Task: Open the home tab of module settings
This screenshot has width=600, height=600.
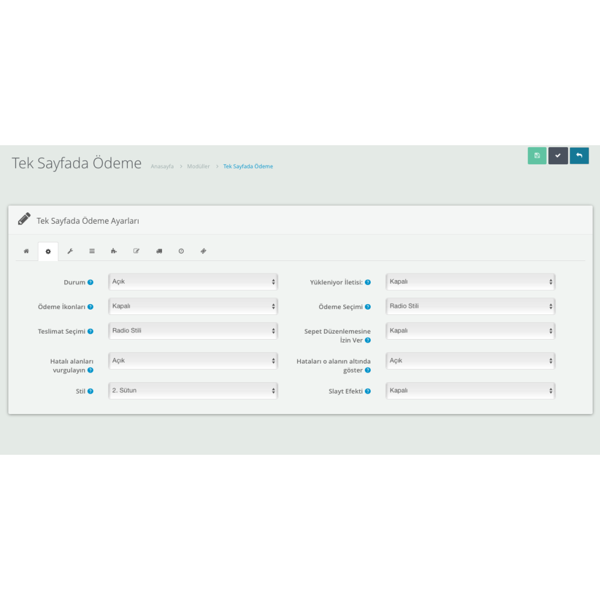Action: tap(26, 251)
